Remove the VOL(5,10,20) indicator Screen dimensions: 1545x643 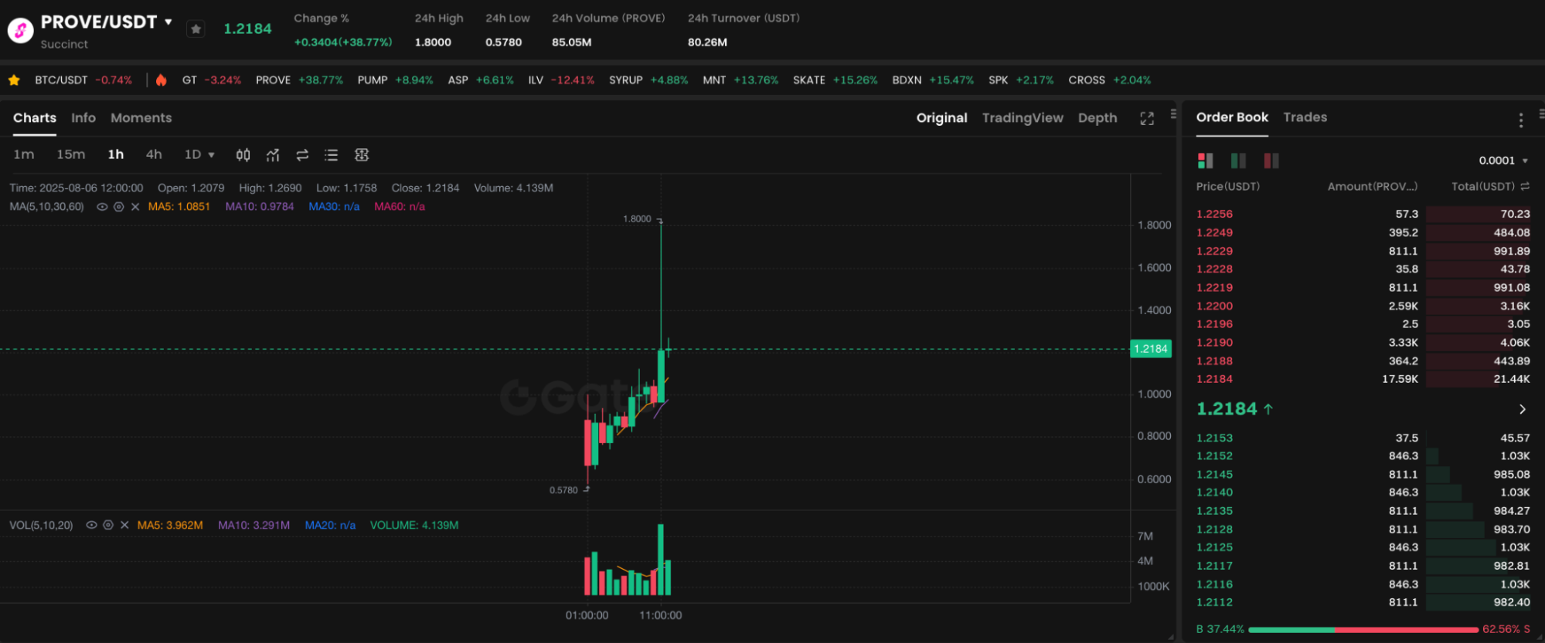124,525
